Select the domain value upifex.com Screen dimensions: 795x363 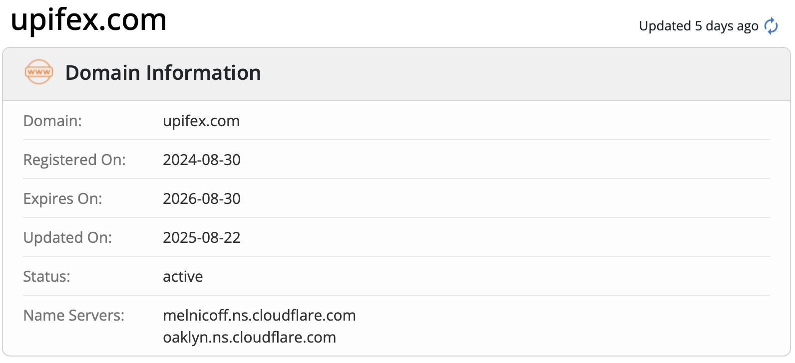click(201, 121)
